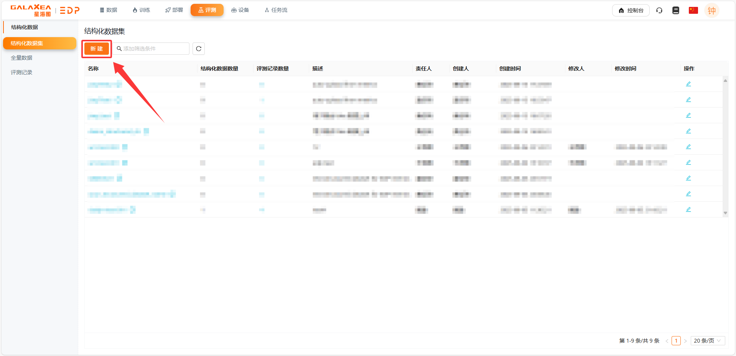This screenshot has height=356, width=736.
Task: Click the 控制台 console button
Action: tap(631, 10)
